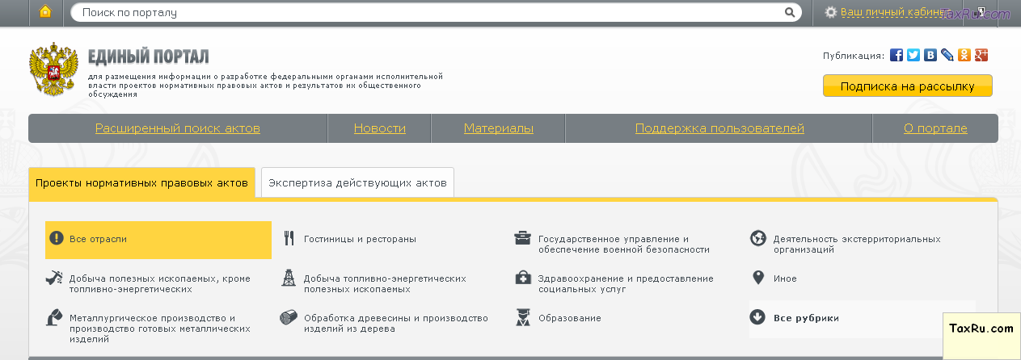Select 'Проекты нормативных правовых актов' tab

[141, 182]
